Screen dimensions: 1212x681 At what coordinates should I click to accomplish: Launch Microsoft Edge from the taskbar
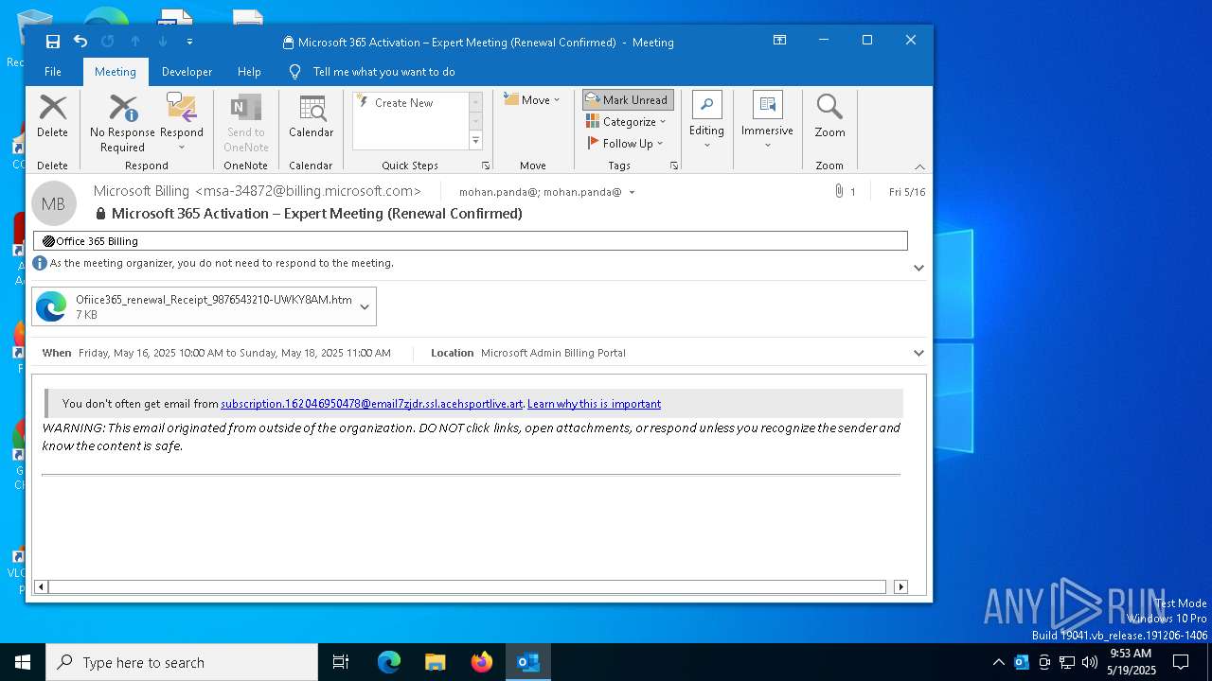pos(389,662)
